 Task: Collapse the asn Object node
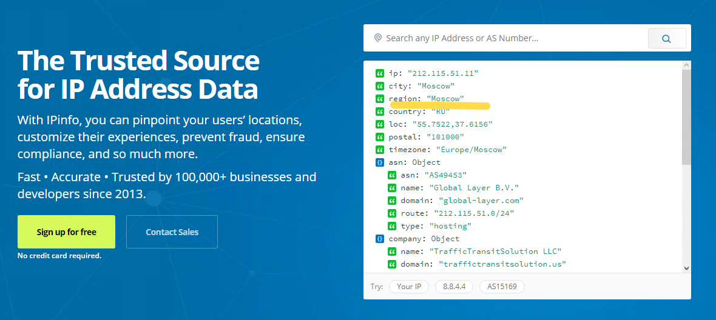tap(380, 162)
